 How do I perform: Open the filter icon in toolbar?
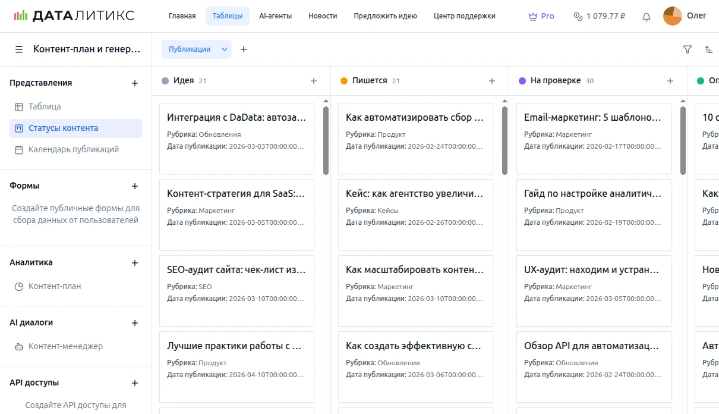(x=688, y=49)
